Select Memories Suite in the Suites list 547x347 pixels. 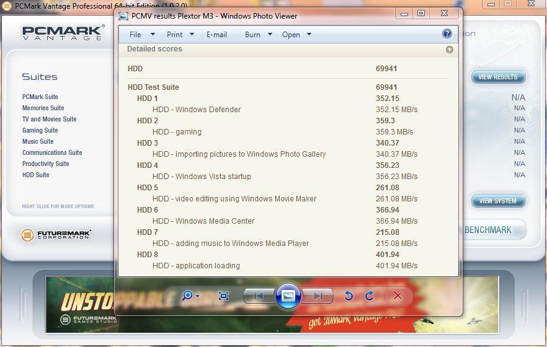(43, 108)
